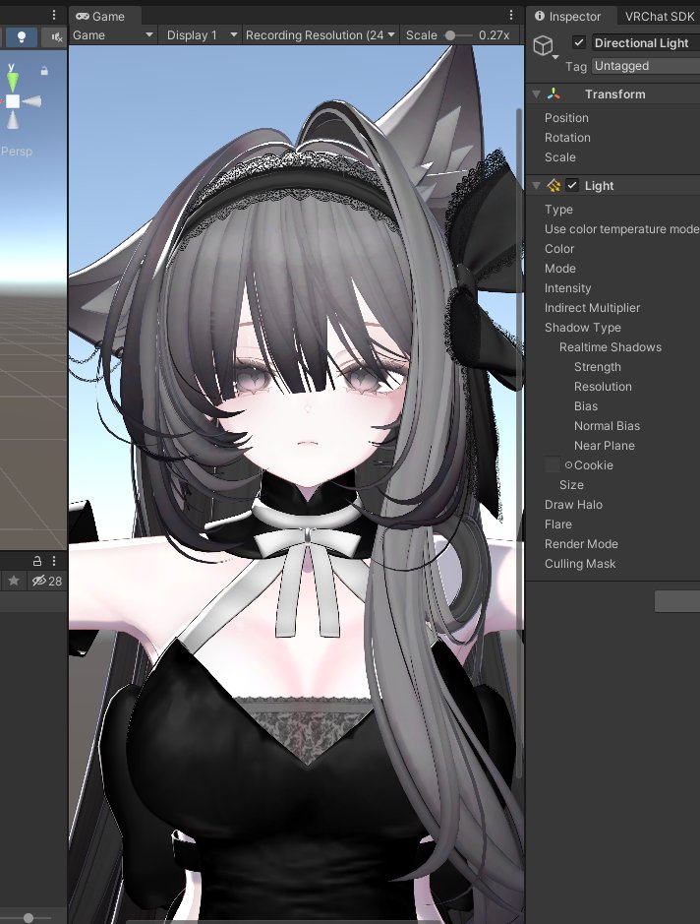Click the Bias property label

[586, 406]
